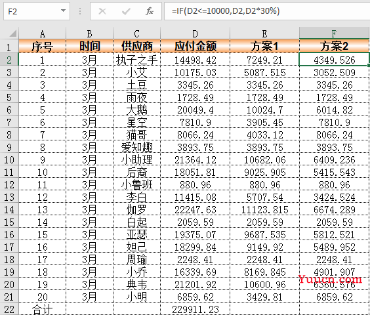Click the 方案2 header cell

click(x=334, y=46)
